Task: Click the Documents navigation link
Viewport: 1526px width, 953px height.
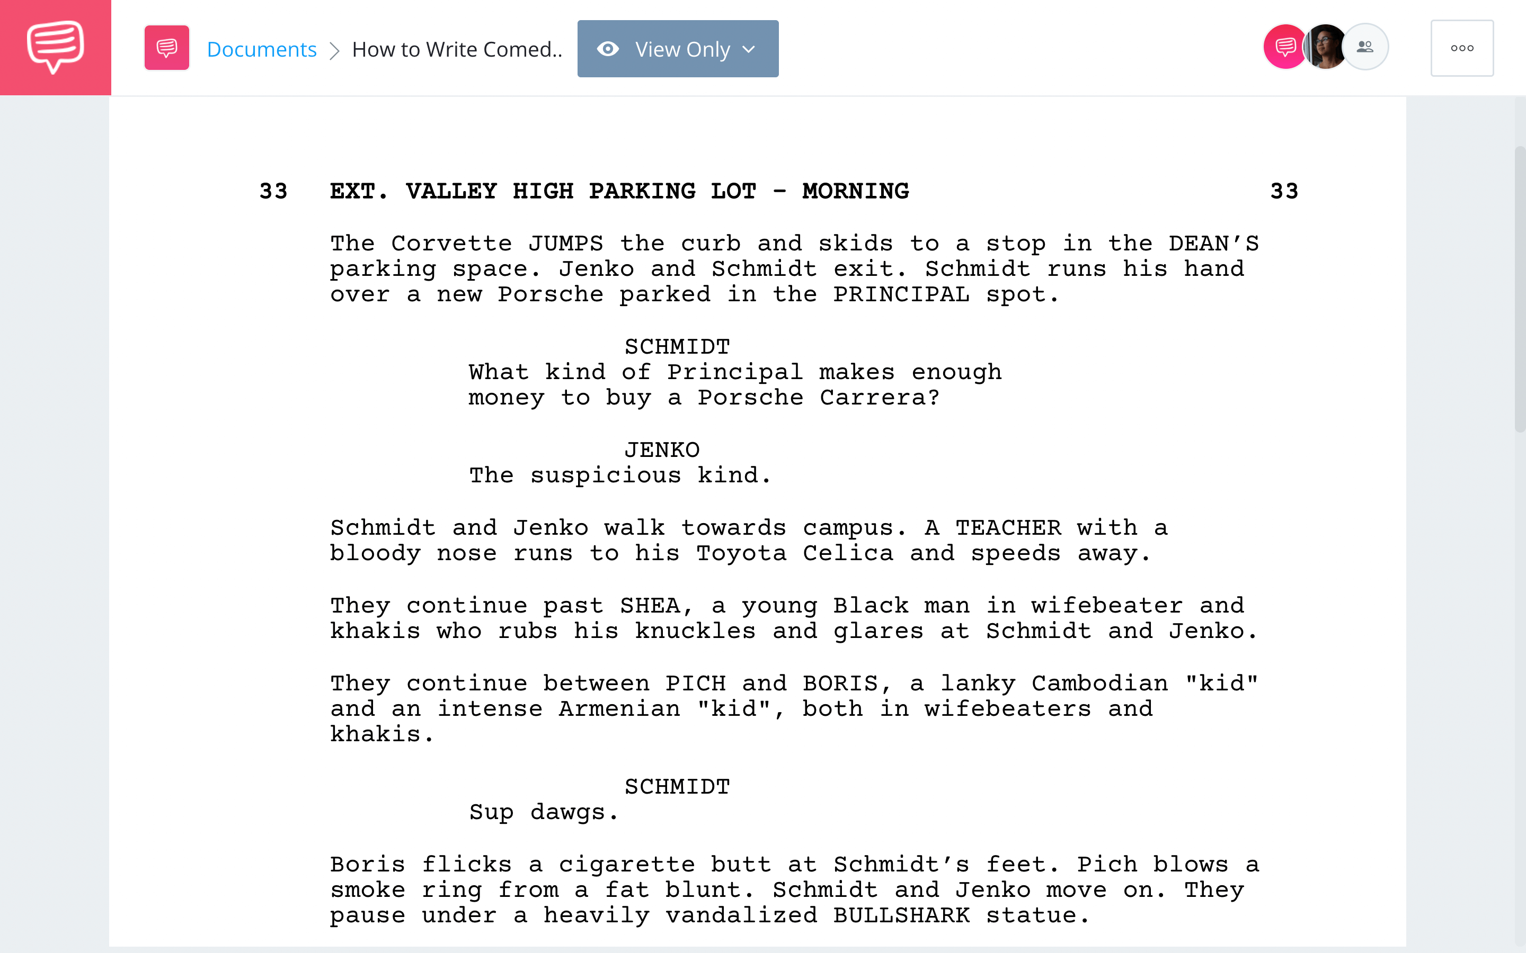Action: pos(260,48)
